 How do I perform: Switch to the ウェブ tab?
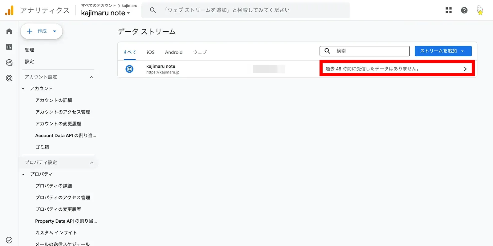(200, 52)
